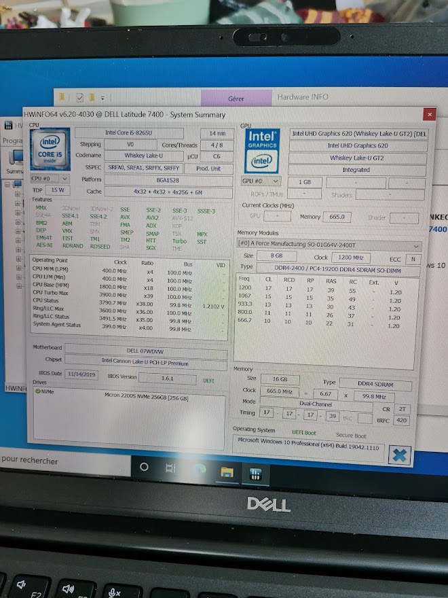Click the 'Turbo' feature label

(179, 241)
